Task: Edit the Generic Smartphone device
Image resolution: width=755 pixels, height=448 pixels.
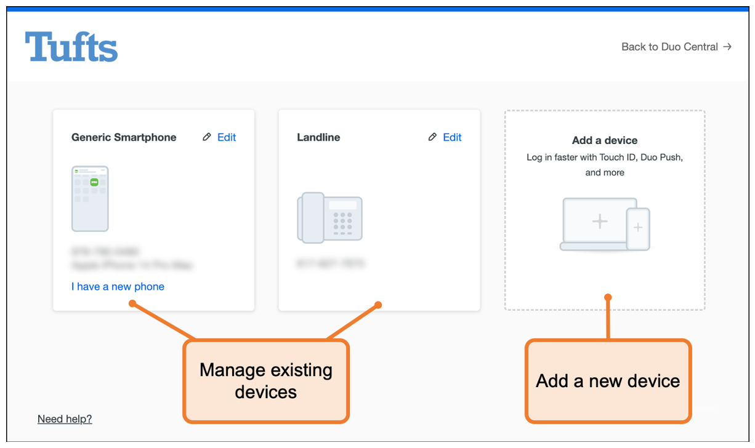Action: 226,137
